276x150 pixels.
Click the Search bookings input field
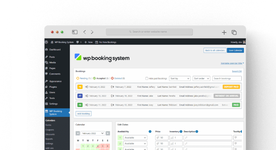coord(227,78)
